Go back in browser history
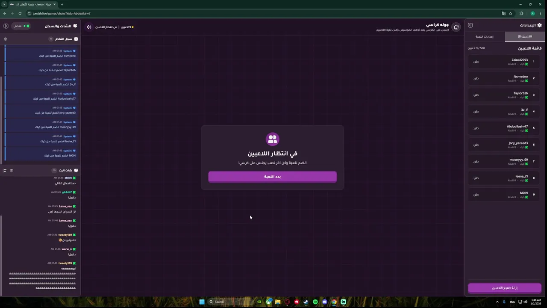 (5, 13)
